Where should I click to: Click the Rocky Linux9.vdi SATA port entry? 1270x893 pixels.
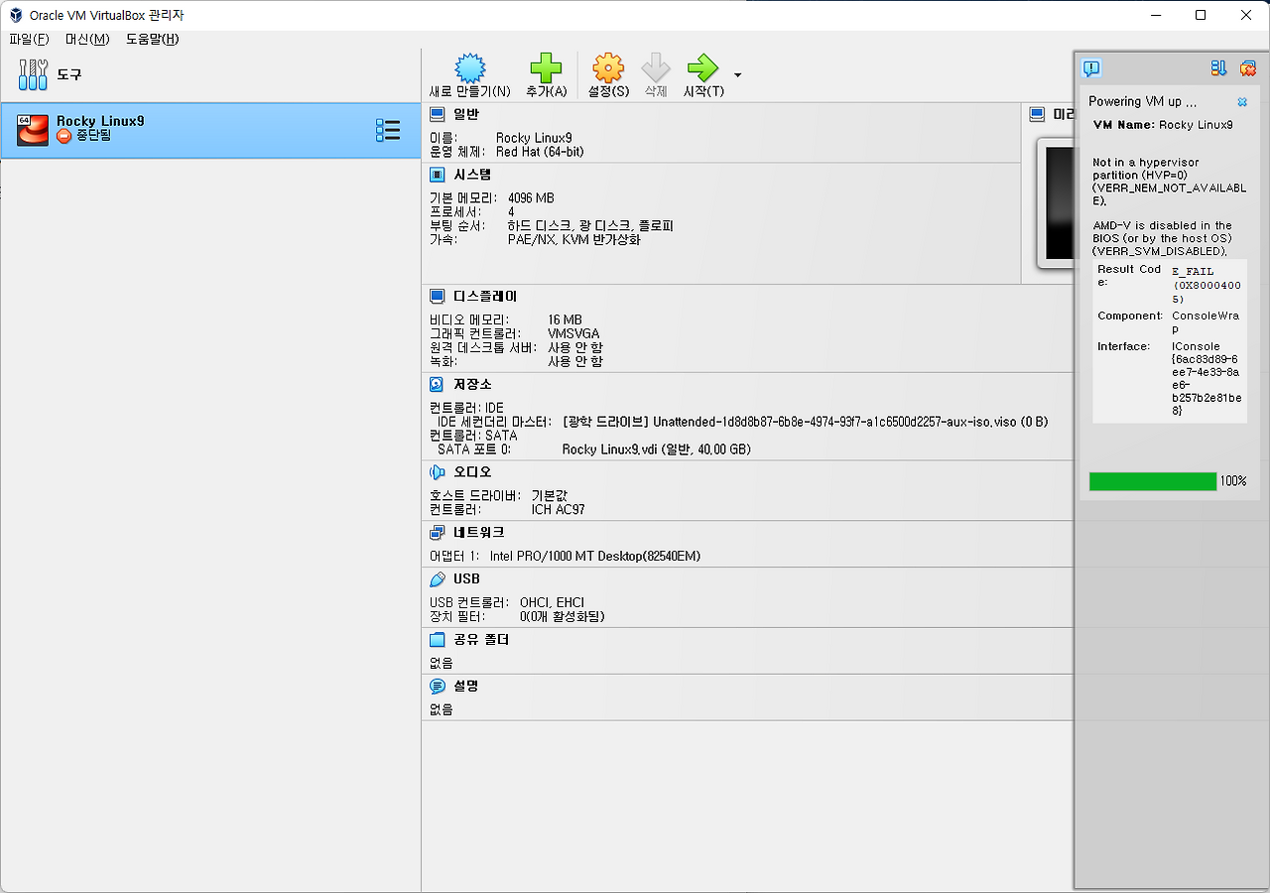coord(657,449)
